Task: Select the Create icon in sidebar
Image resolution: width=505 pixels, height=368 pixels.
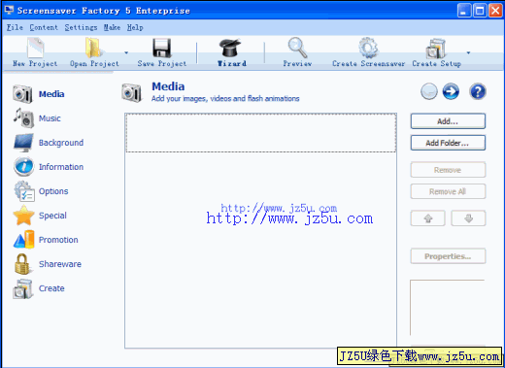Action: pyautogui.click(x=23, y=288)
